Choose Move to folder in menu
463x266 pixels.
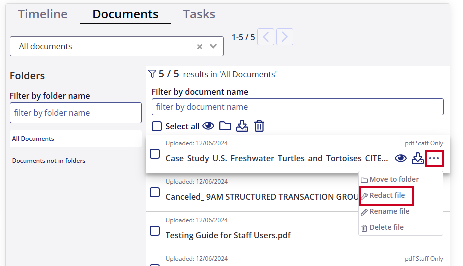390,179
